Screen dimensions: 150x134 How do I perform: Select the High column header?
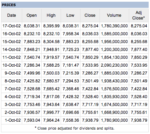pos(51,15)
